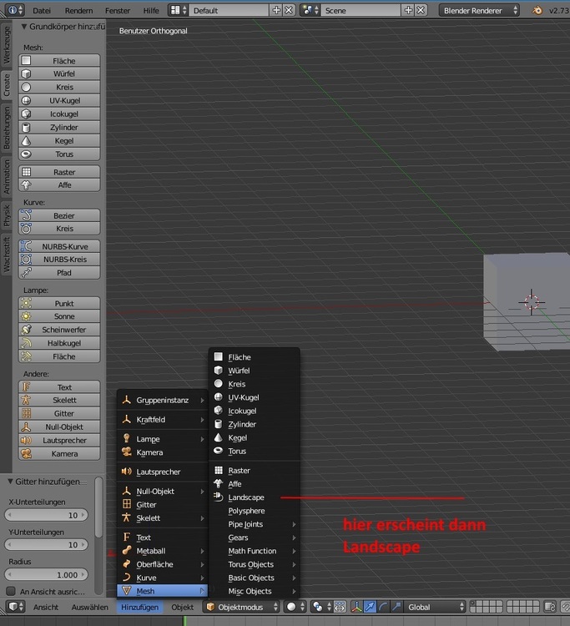Click the Affe monkey icon in tool shelf
The height and width of the screenshot is (626, 570).
[x=27, y=185]
